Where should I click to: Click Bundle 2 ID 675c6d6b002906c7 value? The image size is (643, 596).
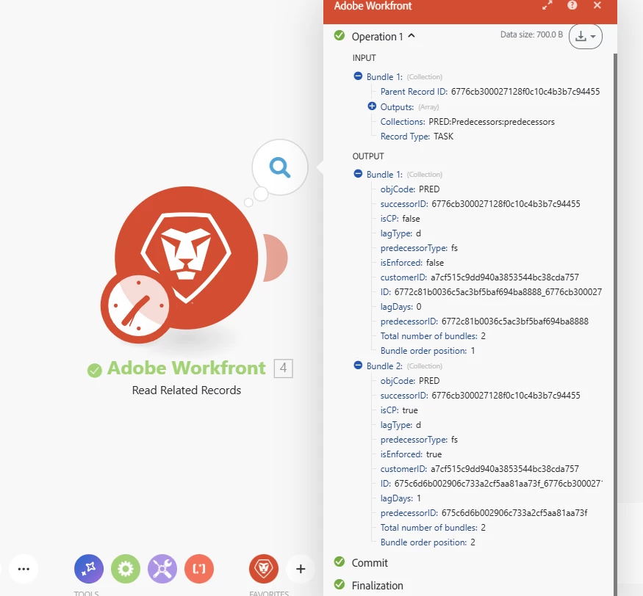point(498,484)
